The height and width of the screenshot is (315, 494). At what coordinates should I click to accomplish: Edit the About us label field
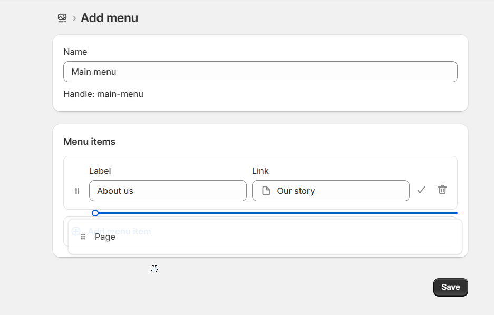(168, 191)
